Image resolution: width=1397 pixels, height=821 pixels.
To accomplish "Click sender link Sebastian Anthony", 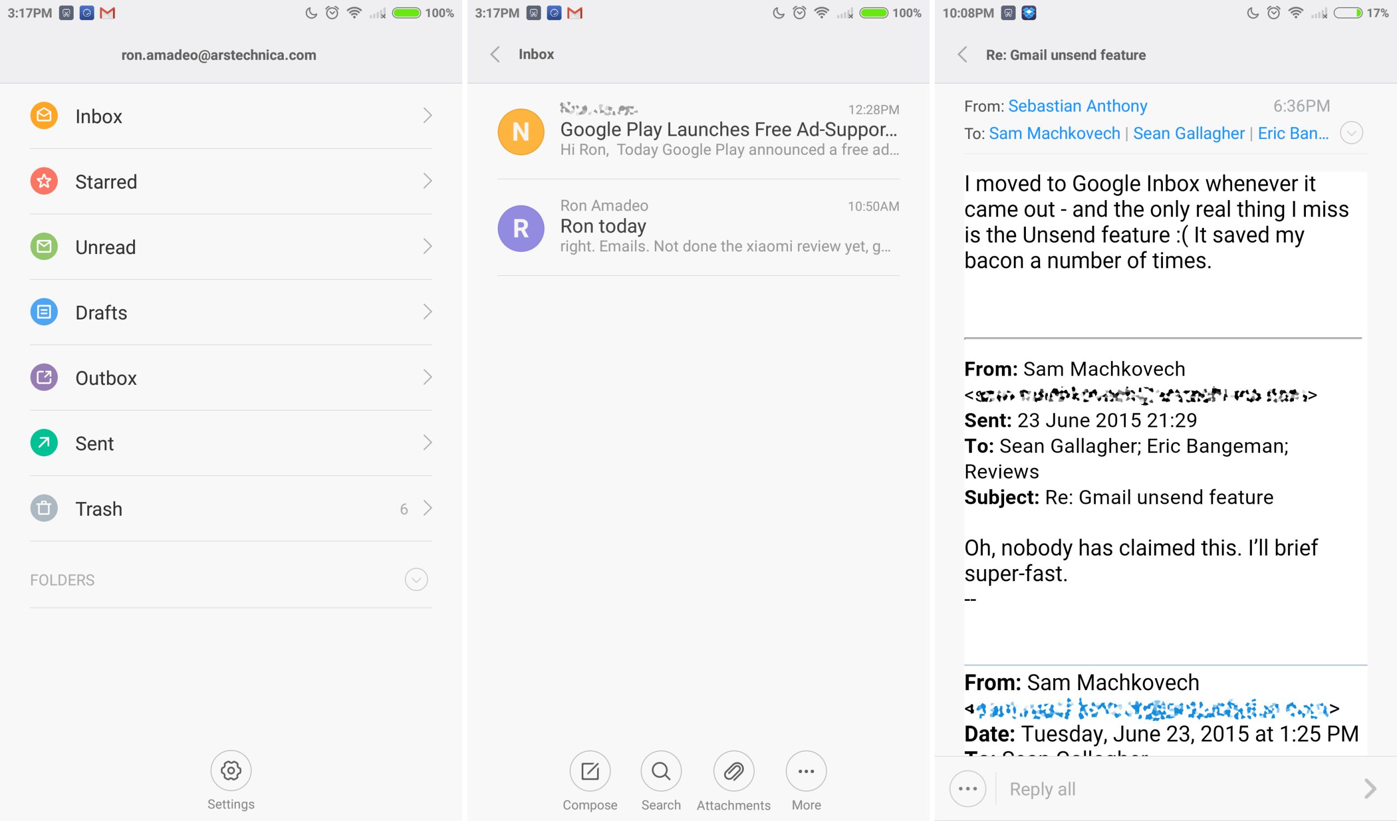I will 1077,106.
